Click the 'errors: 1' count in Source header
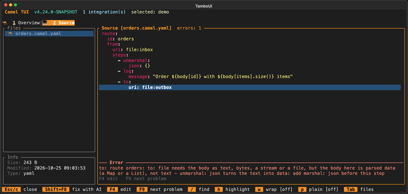This screenshot has width=408, height=194. [x=189, y=28]
